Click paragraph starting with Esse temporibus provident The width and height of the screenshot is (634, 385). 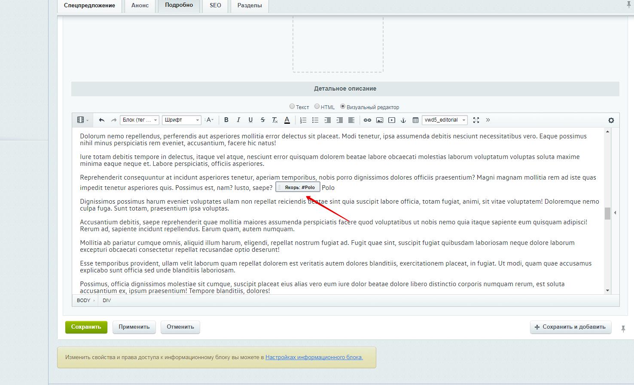[335, 267]
